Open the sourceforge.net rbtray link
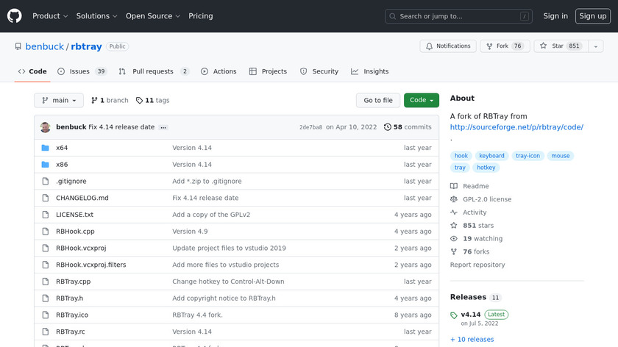 [516, 127]
